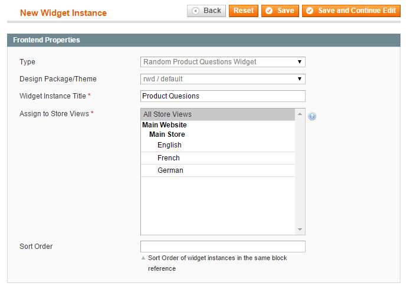Open the Design Package/Theme dropdown
Screen dimensions: 407x289
pos(223,79)
